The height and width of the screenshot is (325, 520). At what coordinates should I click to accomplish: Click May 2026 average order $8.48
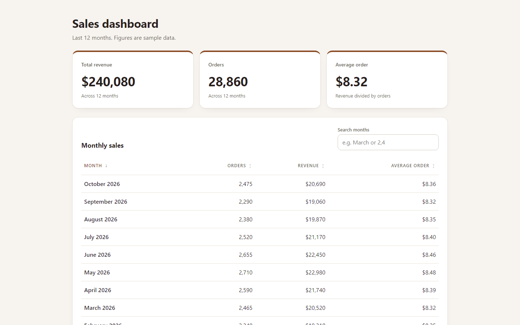(x=429, y=272)
